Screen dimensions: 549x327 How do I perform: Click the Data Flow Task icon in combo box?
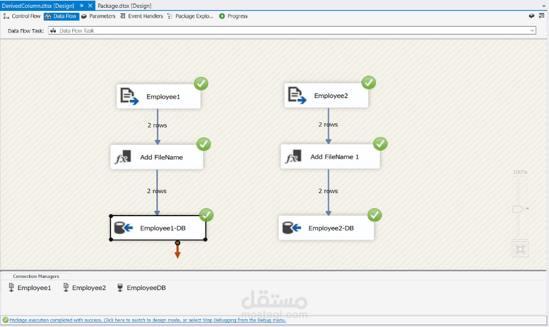click(x=53, y=31)
